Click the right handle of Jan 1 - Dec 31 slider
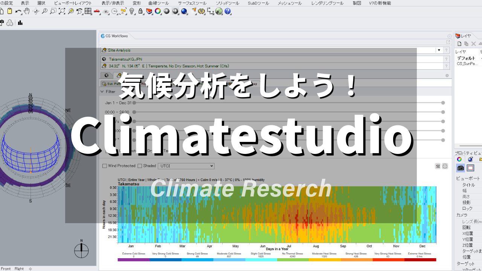This screenshot has width=482, height=271. (x=443, y=103)
